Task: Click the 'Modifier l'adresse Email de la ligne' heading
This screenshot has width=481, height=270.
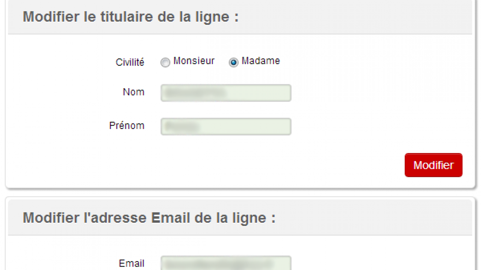Action: pos(149,218)
